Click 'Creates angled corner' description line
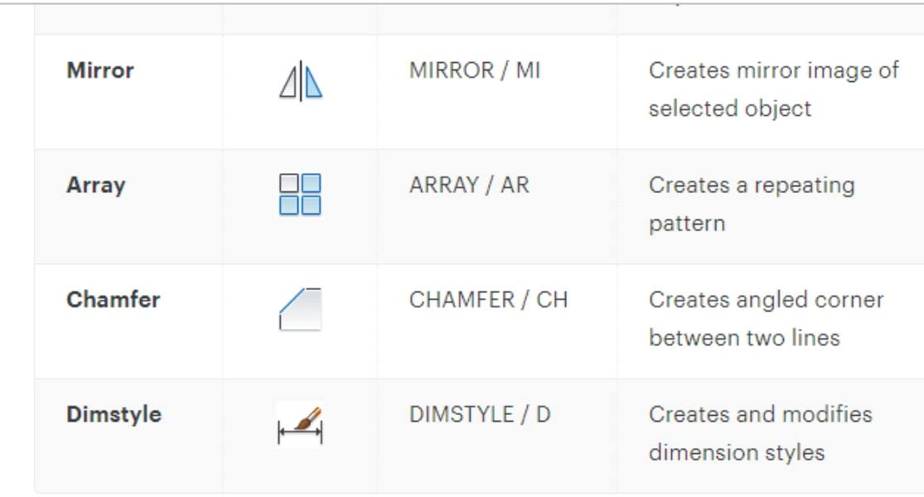This screenshot has height=497, width=924. pyautogui.click(x=766, y=301)
